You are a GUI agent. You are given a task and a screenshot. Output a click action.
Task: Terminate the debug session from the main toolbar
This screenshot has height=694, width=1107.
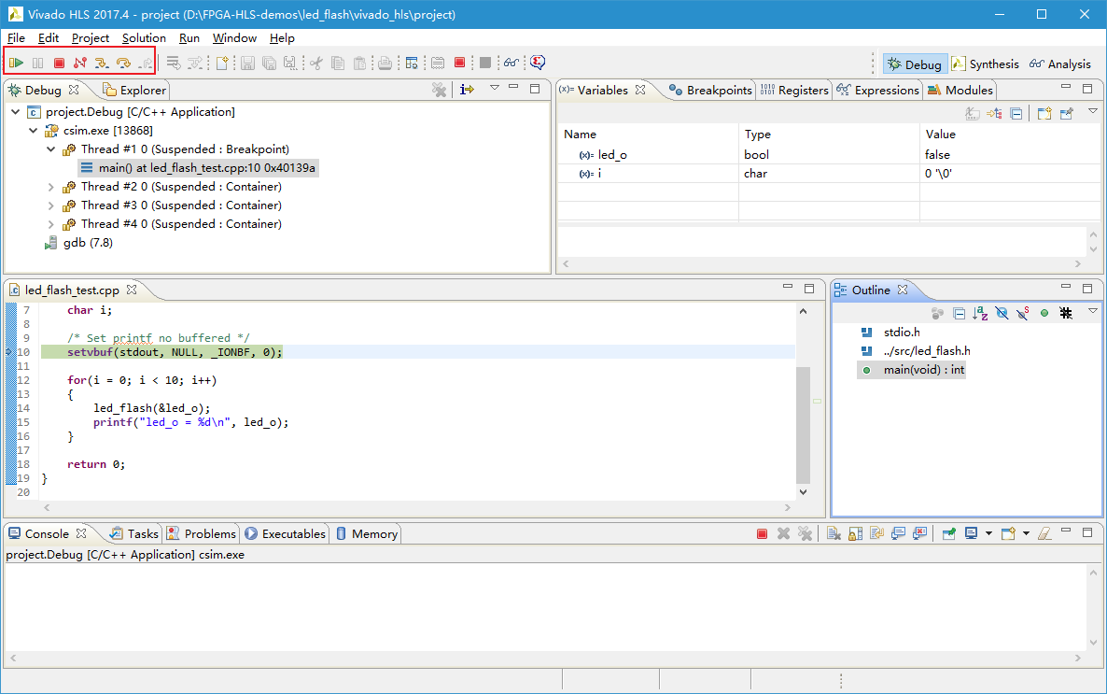point(59,63)
